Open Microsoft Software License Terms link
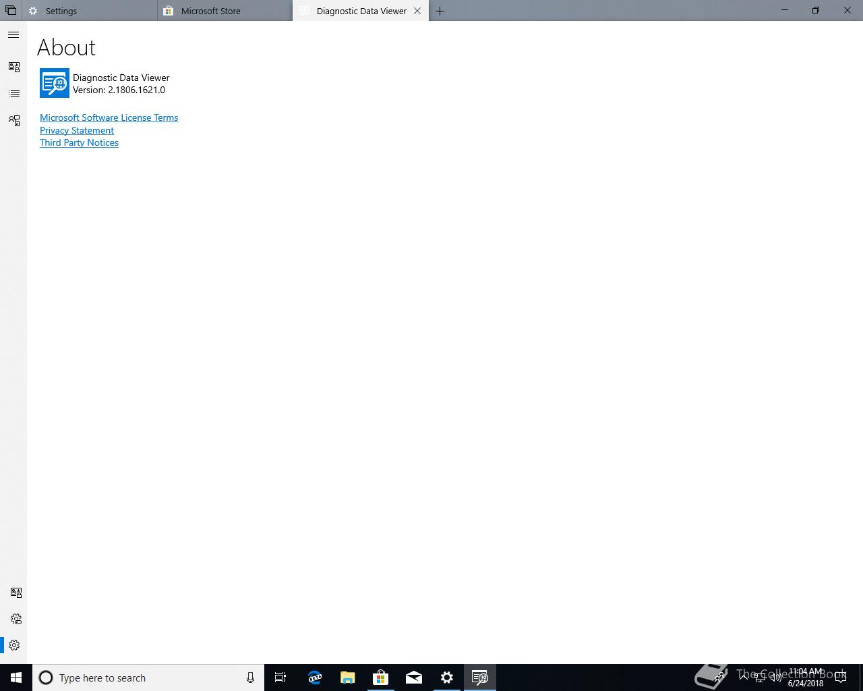This screenshot has width=863, height=691. [109, 117]
